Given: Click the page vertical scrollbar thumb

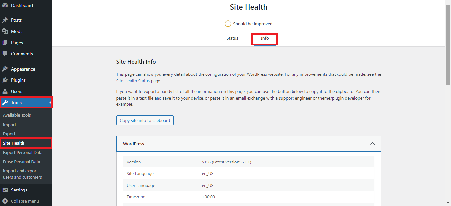Looking at the screenshot, I should click(448, 44).
